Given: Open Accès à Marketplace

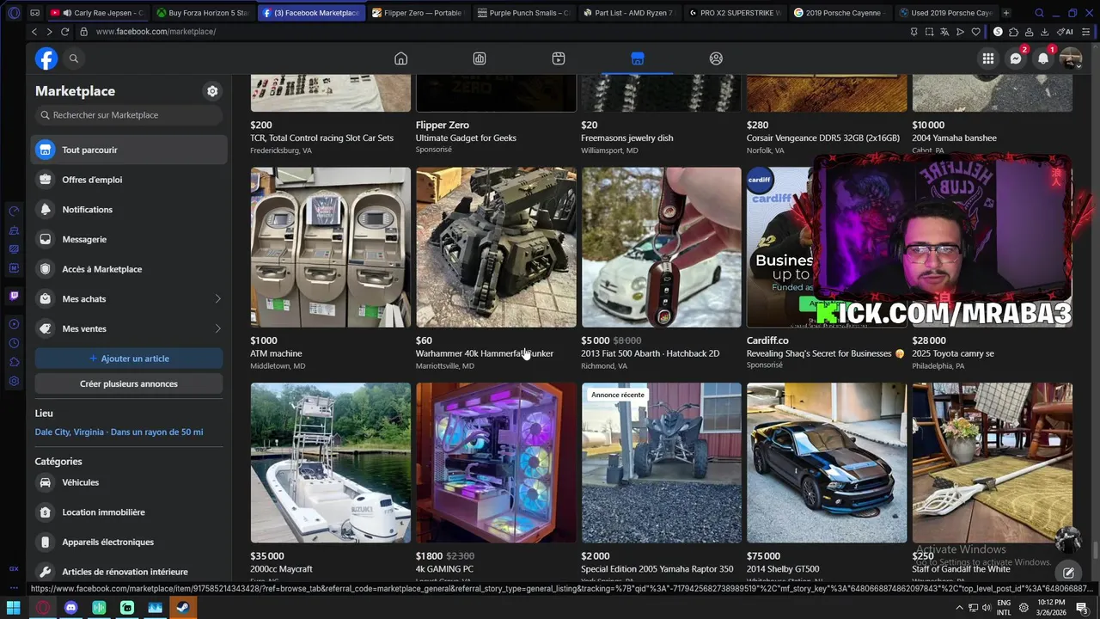Looking at the screenshot, I should [x=129, y=269].
